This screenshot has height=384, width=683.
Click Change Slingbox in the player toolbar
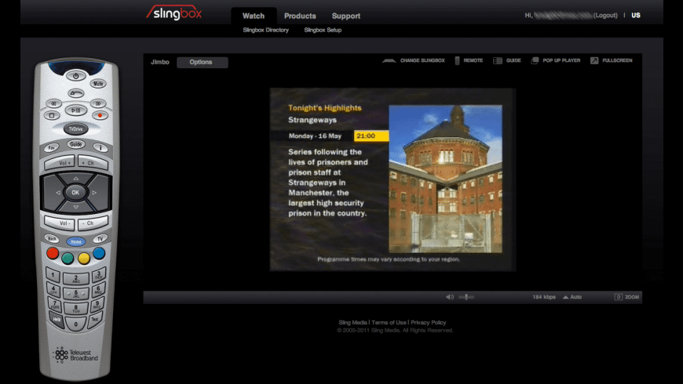click(414, 60)
